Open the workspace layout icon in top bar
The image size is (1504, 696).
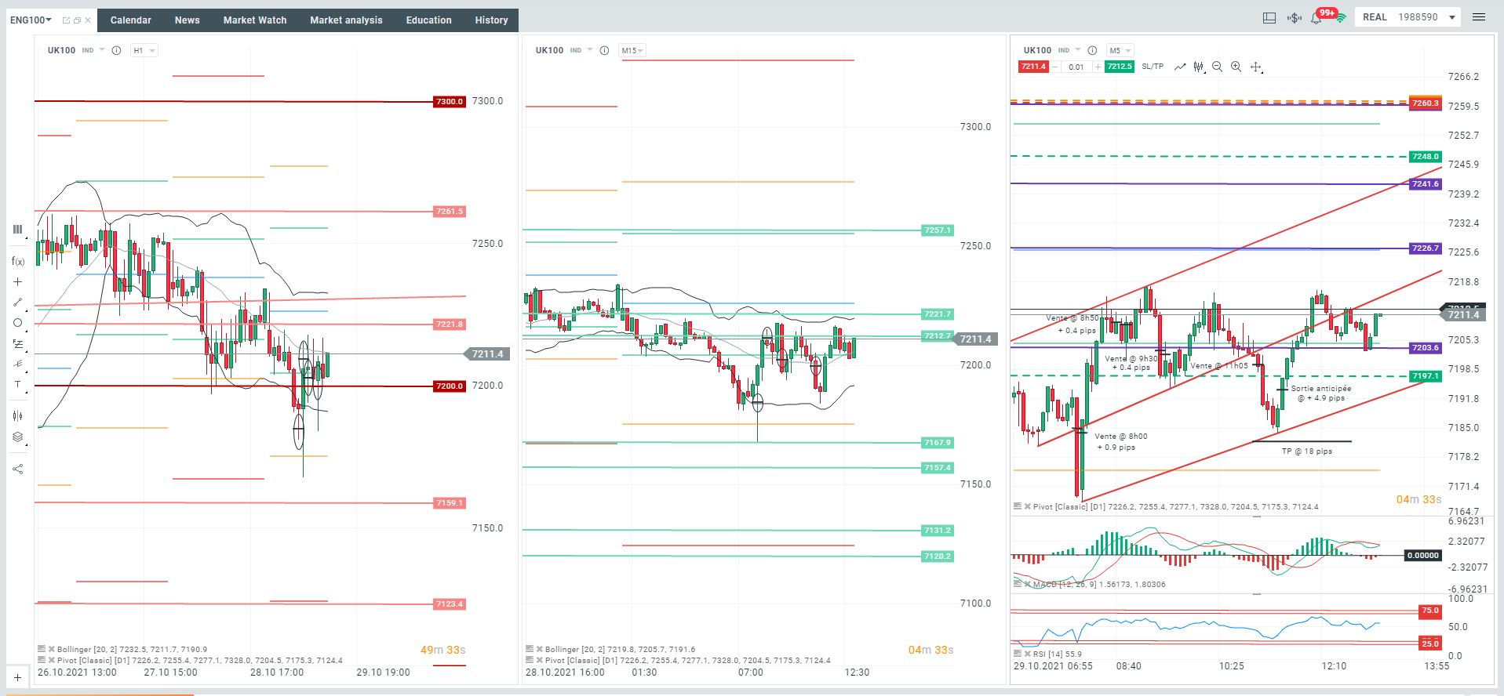coord(1269,17)
